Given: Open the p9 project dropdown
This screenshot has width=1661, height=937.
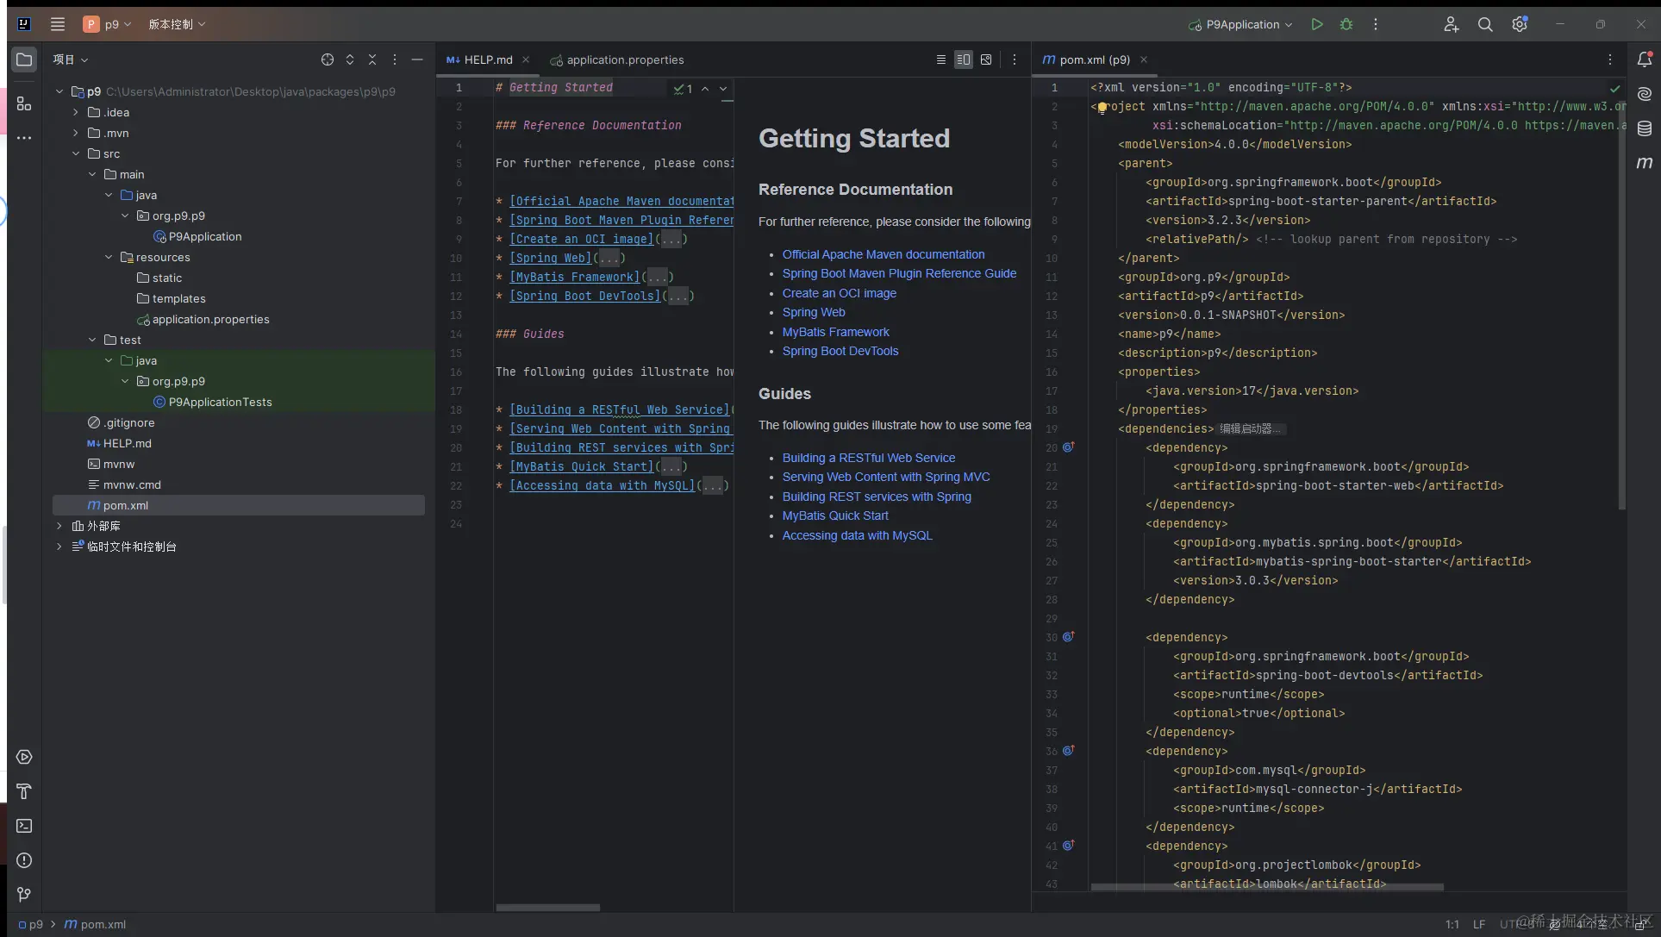Looking at the screenshot, I should 108,24.
